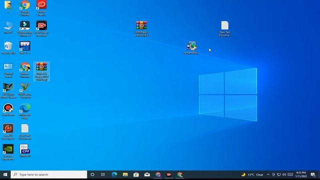Open the touch keyboard tray icon
Image resolution: width=320 pixels, height=180 pixels.
[290, 174]
